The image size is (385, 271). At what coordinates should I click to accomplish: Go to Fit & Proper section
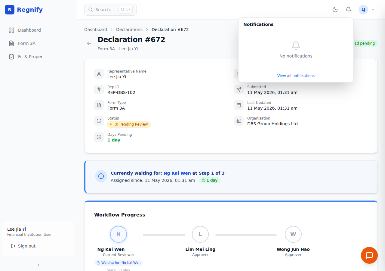(38, 57)
